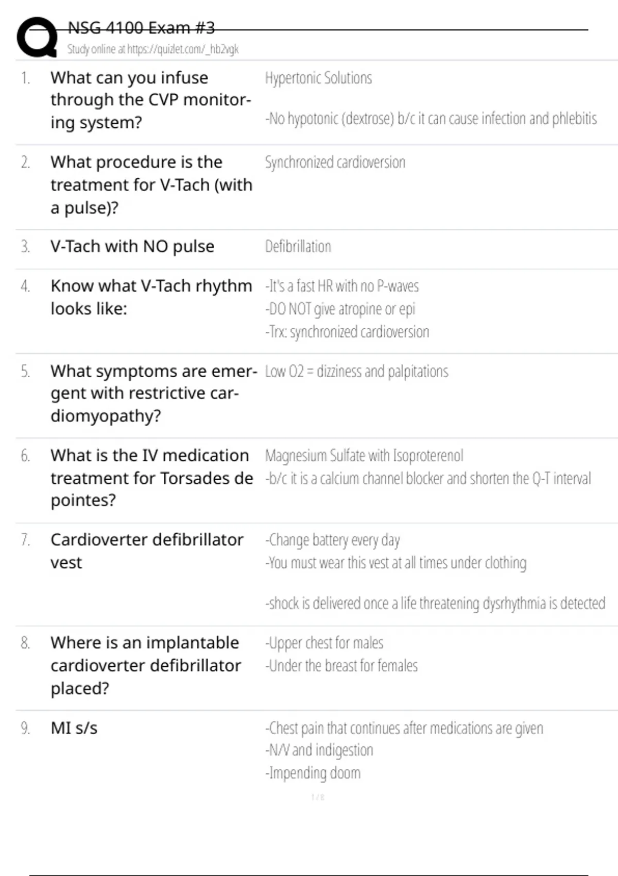
Task: Click the Magnesium Sulfate with Isoproterenol answer
Action: [x=364, y=456]
